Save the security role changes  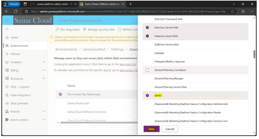pyautogui.click(x=152, y=129)
